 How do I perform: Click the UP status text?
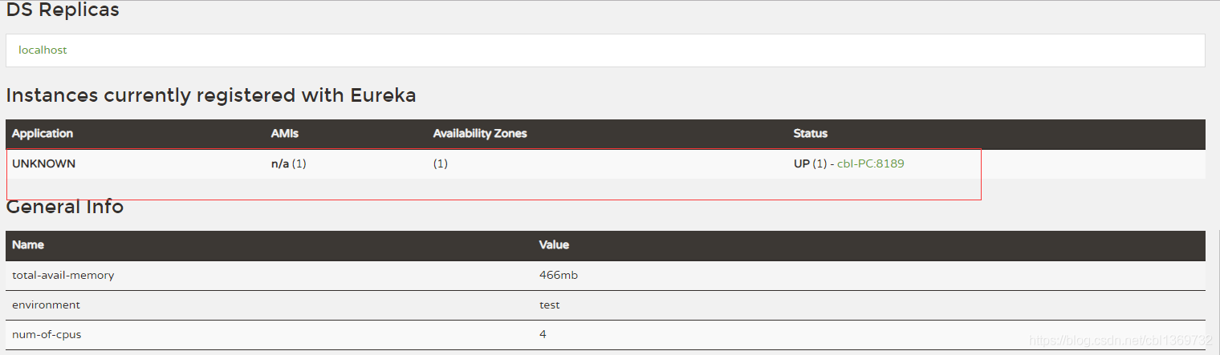pyautogui.click(x=802, y=163)
